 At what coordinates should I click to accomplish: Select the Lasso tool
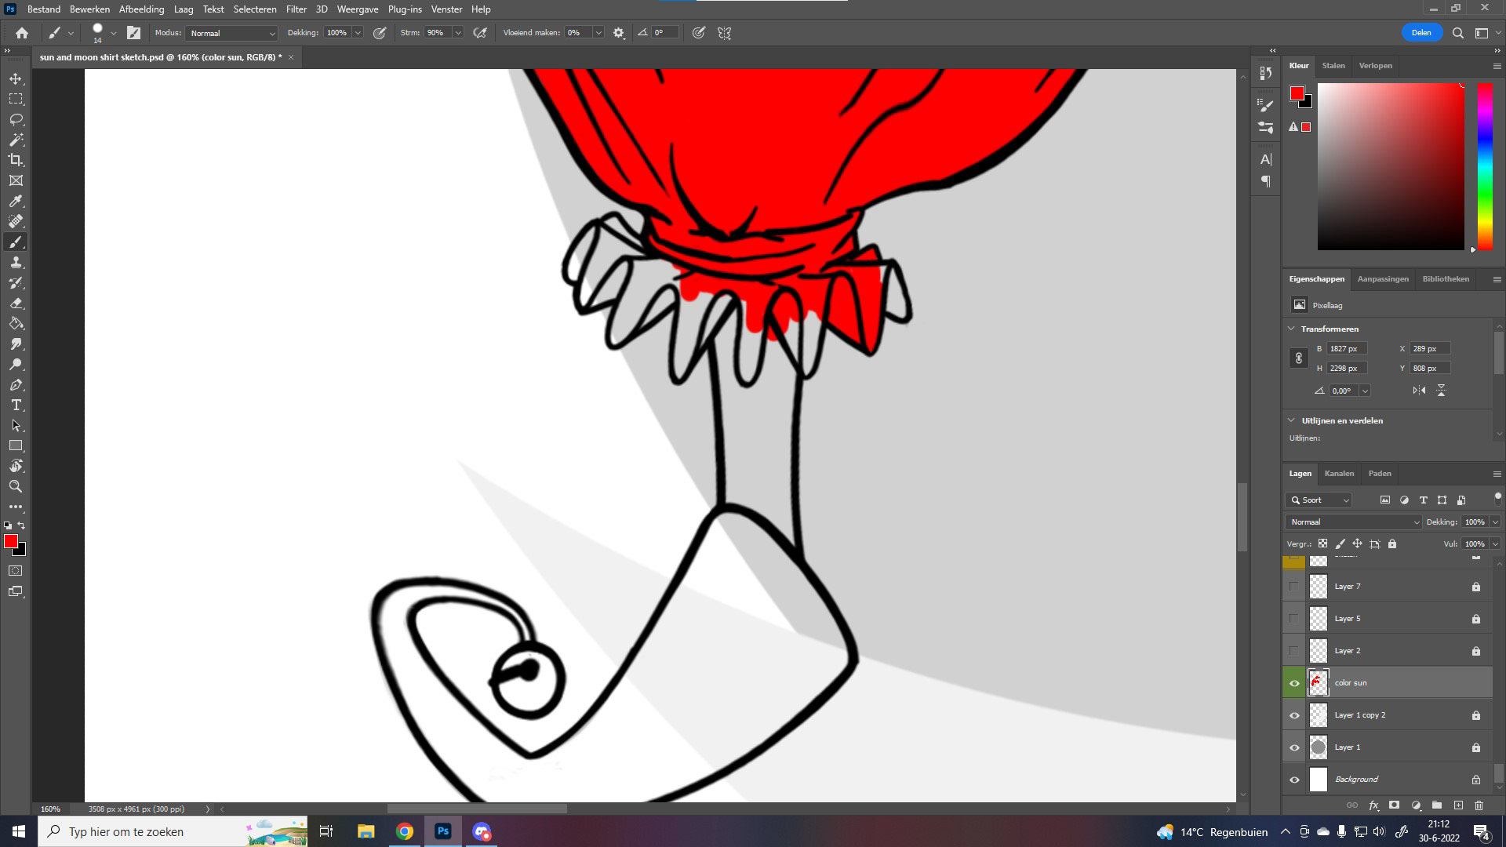point(16,119)
